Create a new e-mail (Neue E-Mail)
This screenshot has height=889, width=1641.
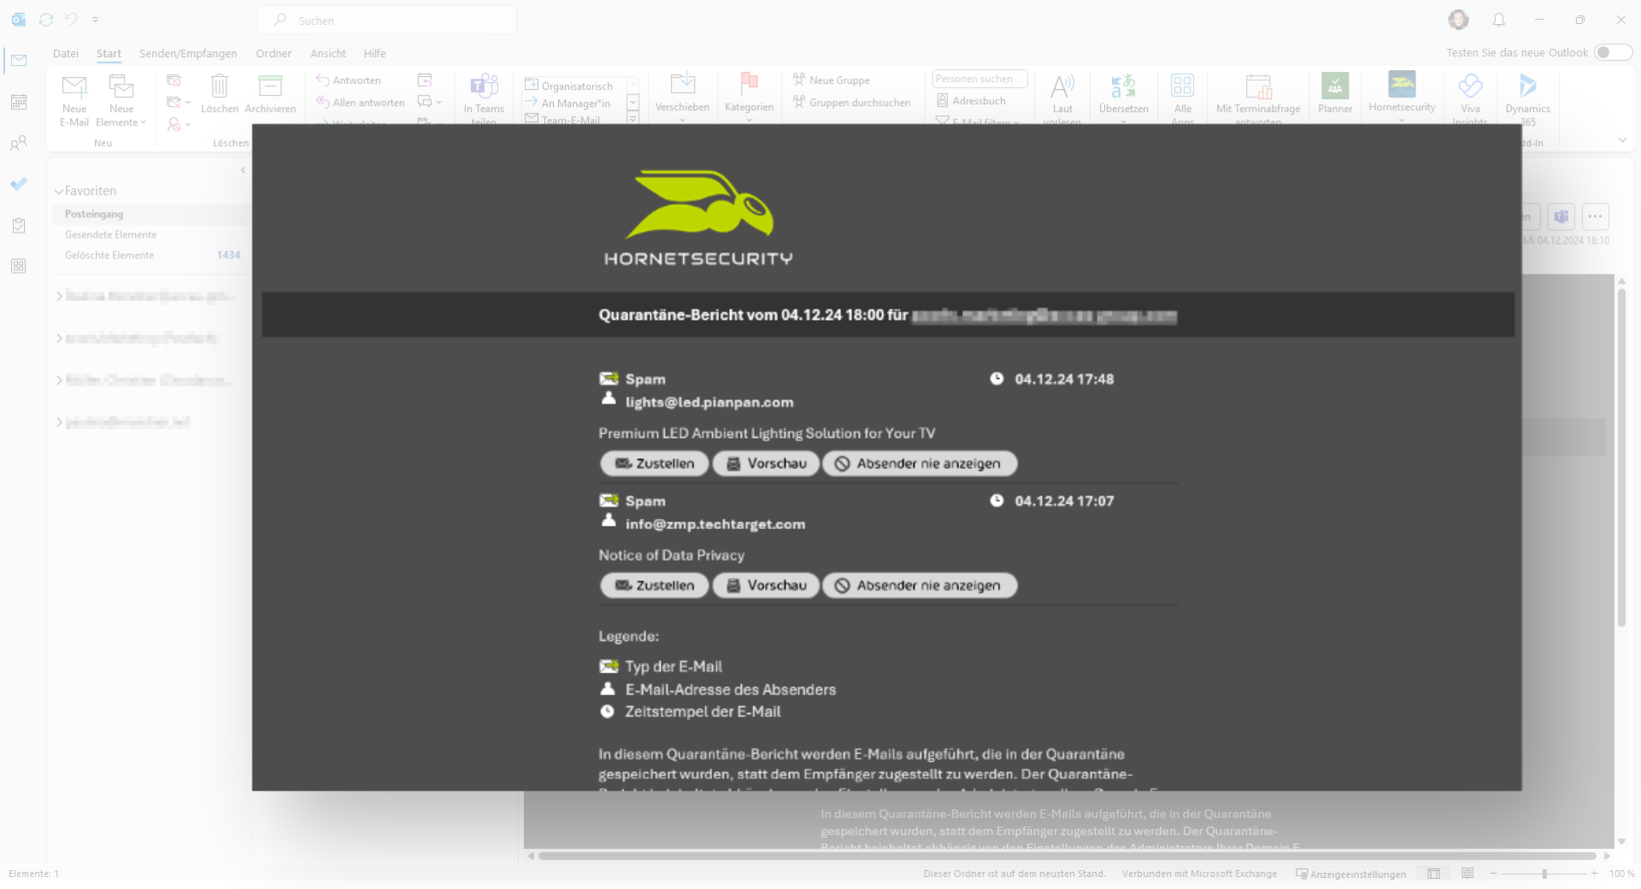click(74, 100)
